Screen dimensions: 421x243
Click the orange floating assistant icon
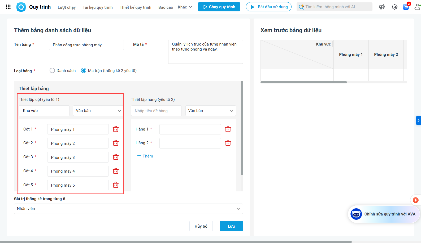(x=416, y=200)
